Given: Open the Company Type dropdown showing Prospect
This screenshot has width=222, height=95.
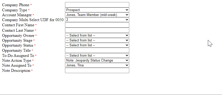Looking at the screenshot, I should [x=97, y=10].
